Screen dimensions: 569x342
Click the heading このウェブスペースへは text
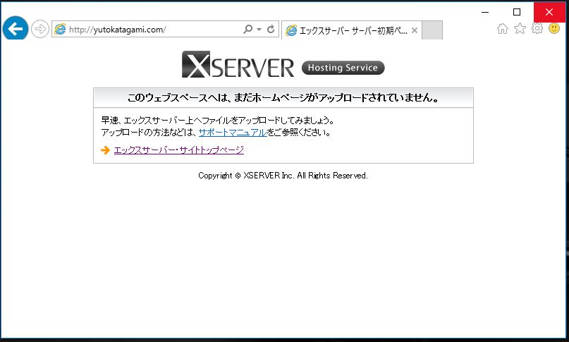283,97
